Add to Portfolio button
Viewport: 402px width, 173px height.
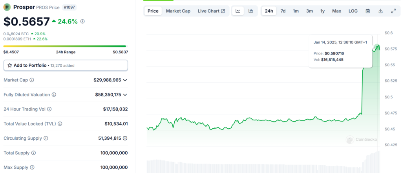pos(66,66)
